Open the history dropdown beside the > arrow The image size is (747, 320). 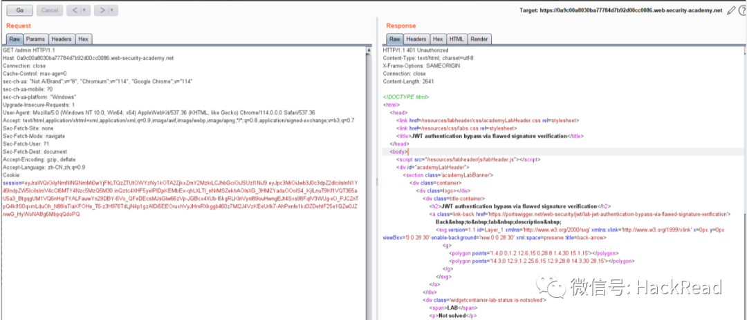pyautogui.click(x=113, y=10)
